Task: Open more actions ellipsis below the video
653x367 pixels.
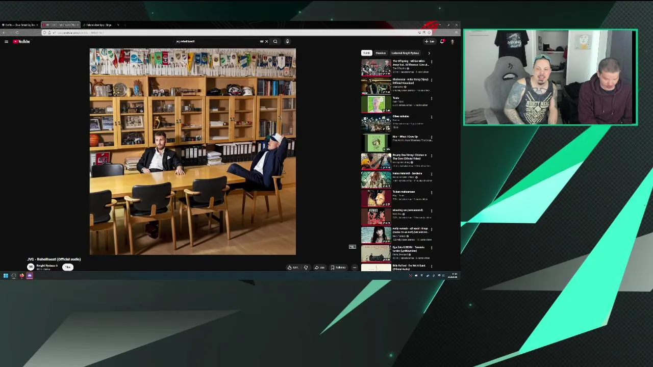Action: click(x=355, y=267)
